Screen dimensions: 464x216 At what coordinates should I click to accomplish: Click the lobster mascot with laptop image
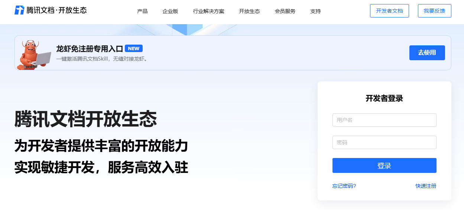tap(34, 54)
